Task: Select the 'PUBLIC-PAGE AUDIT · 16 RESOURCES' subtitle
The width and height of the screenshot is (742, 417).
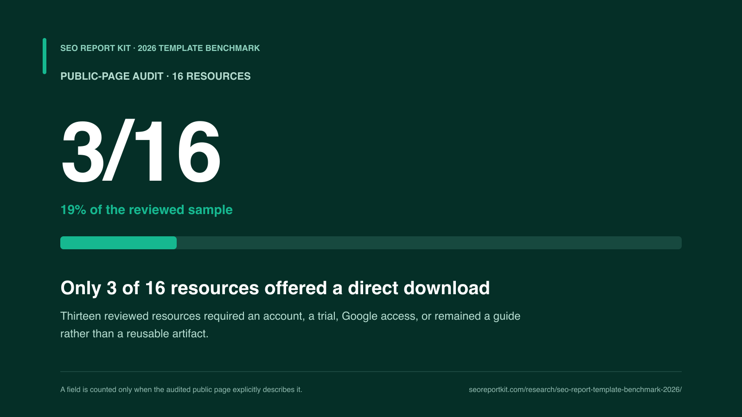Action: [155, 76]
